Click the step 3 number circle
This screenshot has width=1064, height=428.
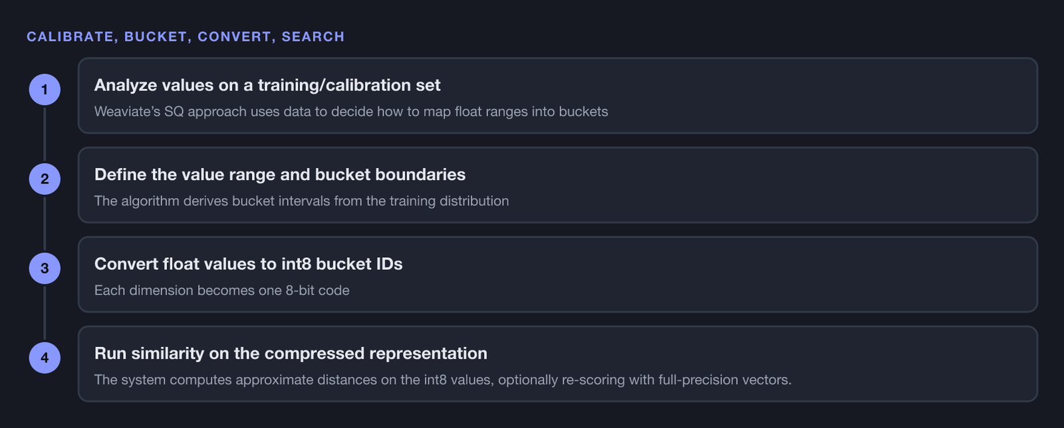point(45,268)
